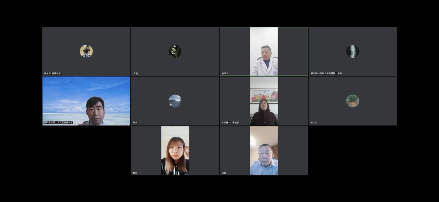Image resolution: width=439 pixels, height=202 pixels.
Task: Click the video with blue sky background
Action: pos(86,101)
